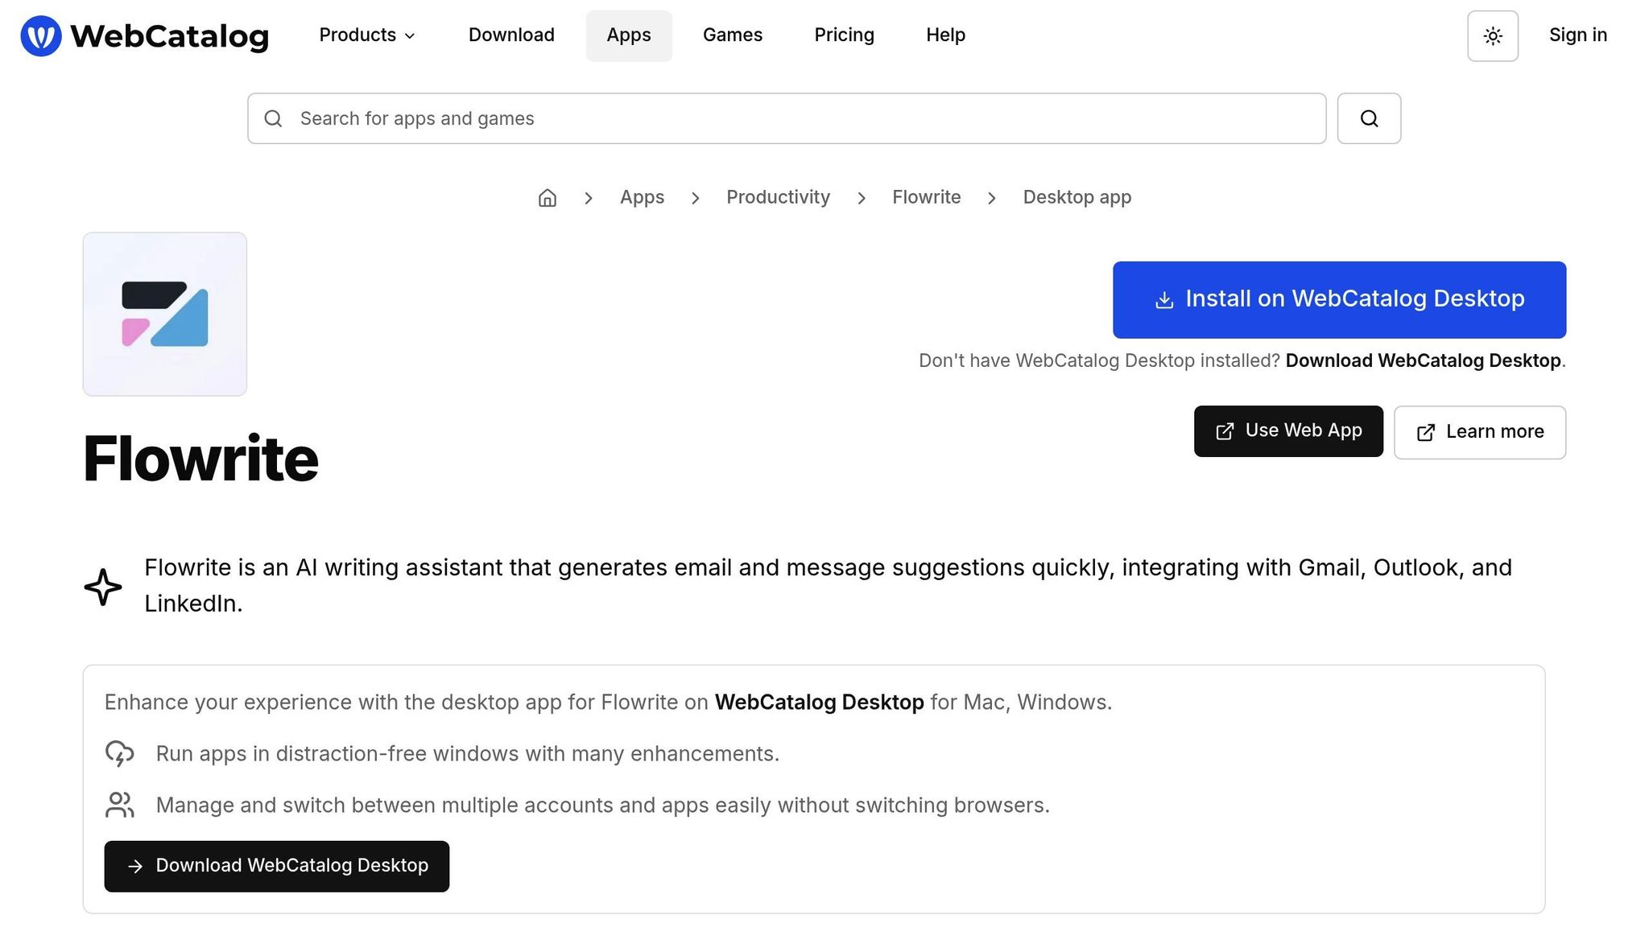Click Learn more button

[1480, 432]
